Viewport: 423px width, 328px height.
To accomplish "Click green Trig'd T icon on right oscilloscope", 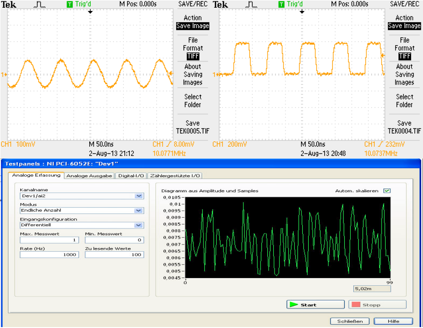I will 281,4.
